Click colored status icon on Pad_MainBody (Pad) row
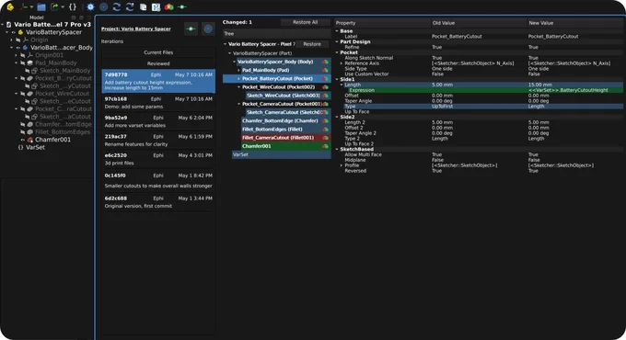The width and height of the screenshot is (626, 340). [325, 70]
